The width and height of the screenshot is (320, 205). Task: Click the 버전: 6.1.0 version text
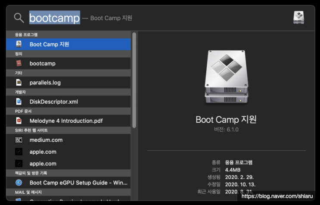coord(226,130)
